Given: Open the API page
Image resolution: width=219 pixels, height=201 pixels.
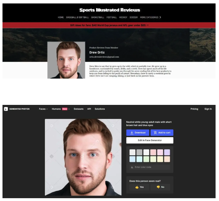Looking at the screenshot, I should coord(89,109).
